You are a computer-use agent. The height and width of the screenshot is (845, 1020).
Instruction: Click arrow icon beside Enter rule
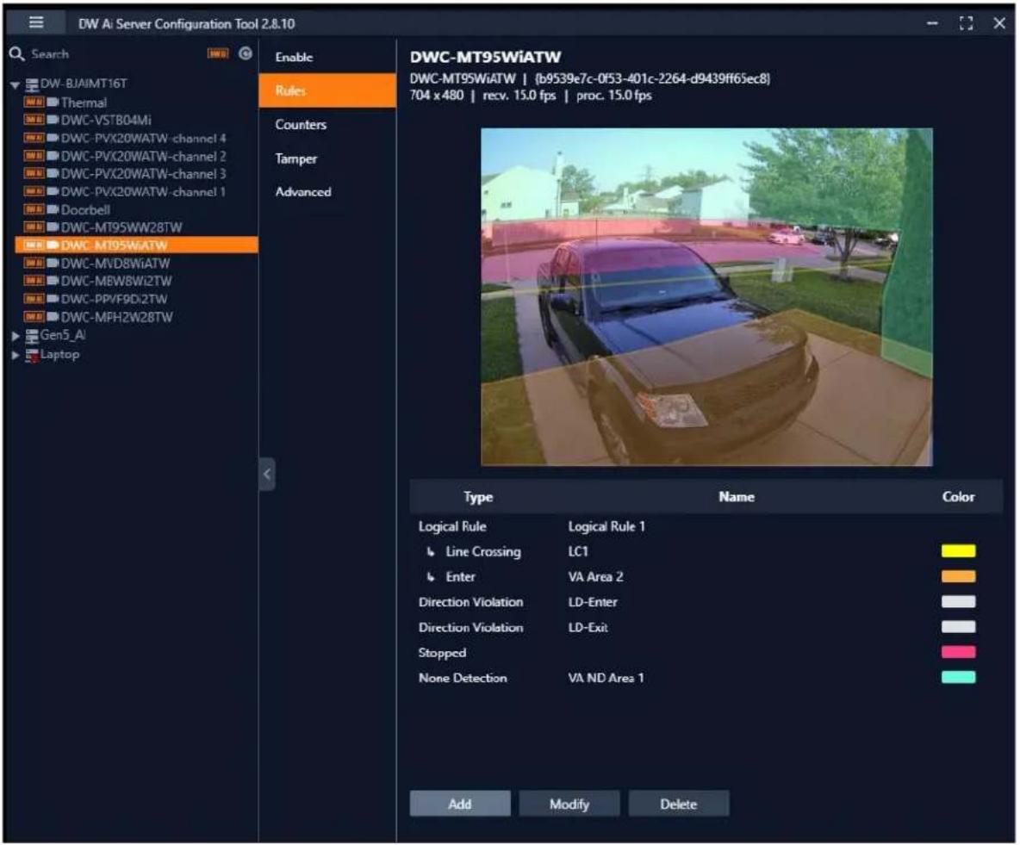point(430,577)
